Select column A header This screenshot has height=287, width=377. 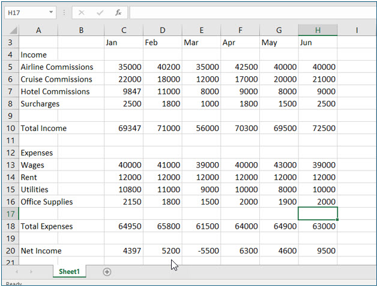(38, 30)
